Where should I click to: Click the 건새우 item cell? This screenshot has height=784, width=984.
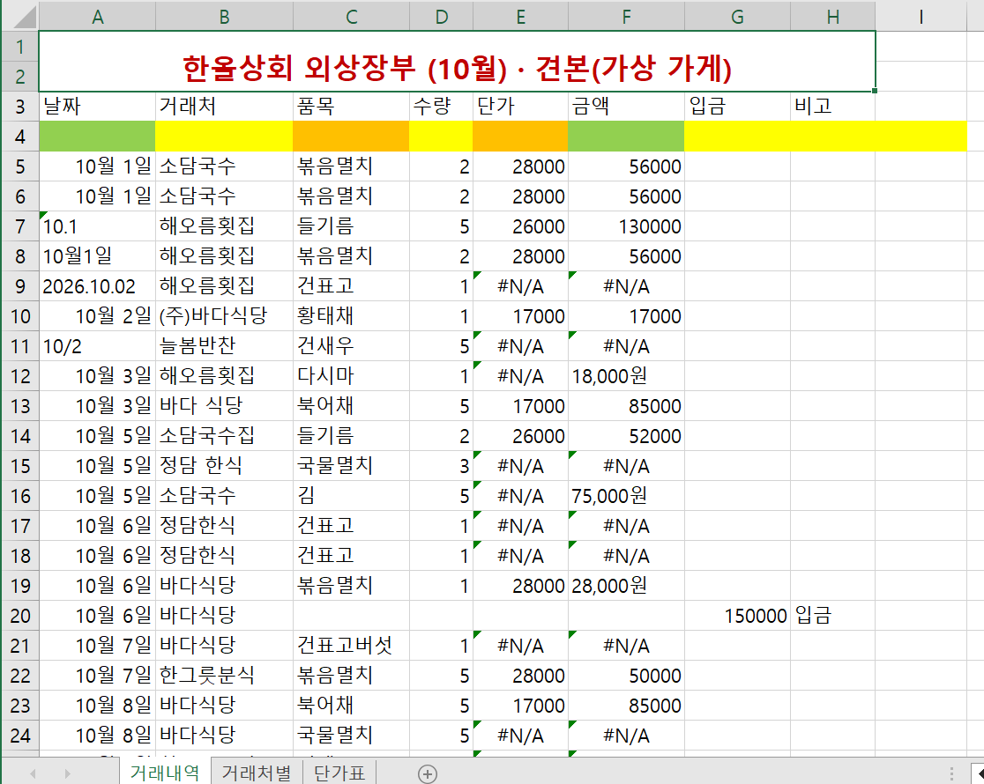point(352,345)
